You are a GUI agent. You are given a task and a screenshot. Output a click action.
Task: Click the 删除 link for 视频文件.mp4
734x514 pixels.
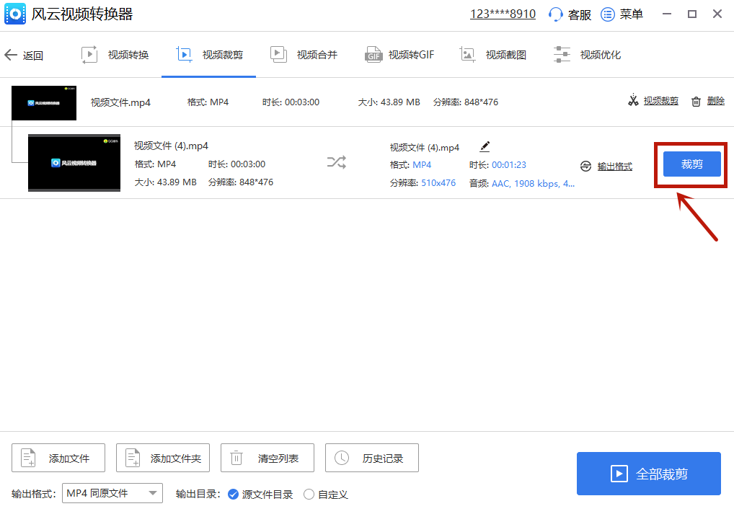pyautogui.click(x=716, y=101)
